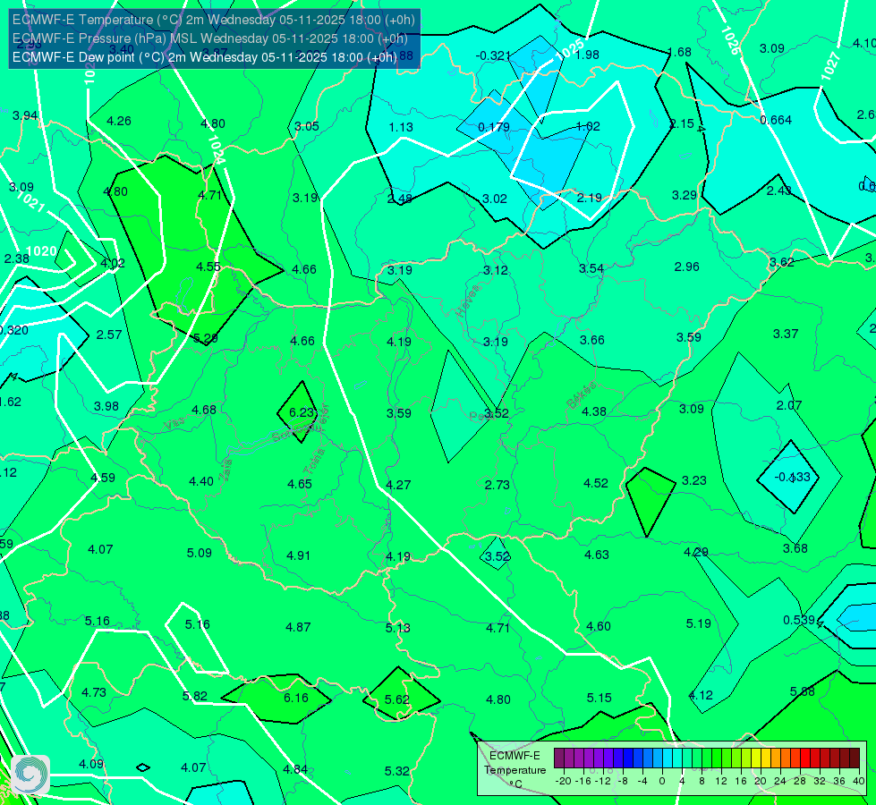The width and height of the screenshot is (876, 805).
Task: Click the 1026 isobar label
Action: tap(729, 40)
